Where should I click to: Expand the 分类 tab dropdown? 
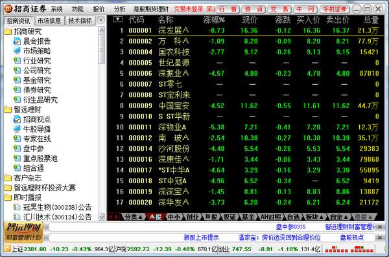141,218
